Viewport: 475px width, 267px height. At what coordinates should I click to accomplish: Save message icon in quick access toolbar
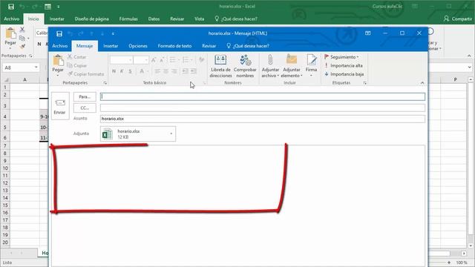(59, 33)
